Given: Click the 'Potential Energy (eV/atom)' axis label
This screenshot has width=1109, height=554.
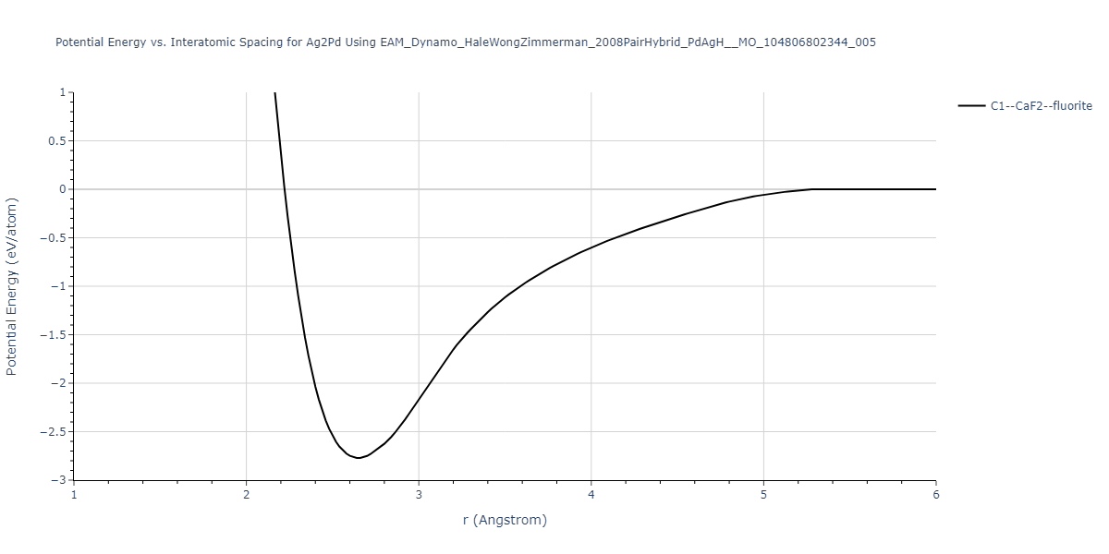Looking at the screenshot, I should click(12, 286).
